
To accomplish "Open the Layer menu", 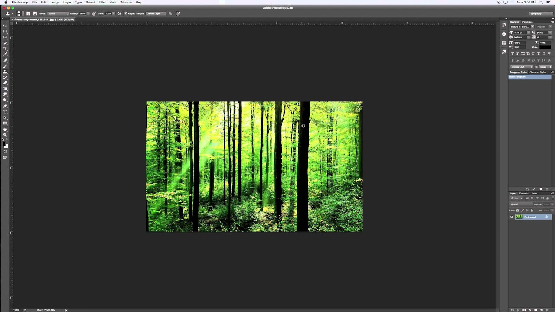I will coord(67,3).
